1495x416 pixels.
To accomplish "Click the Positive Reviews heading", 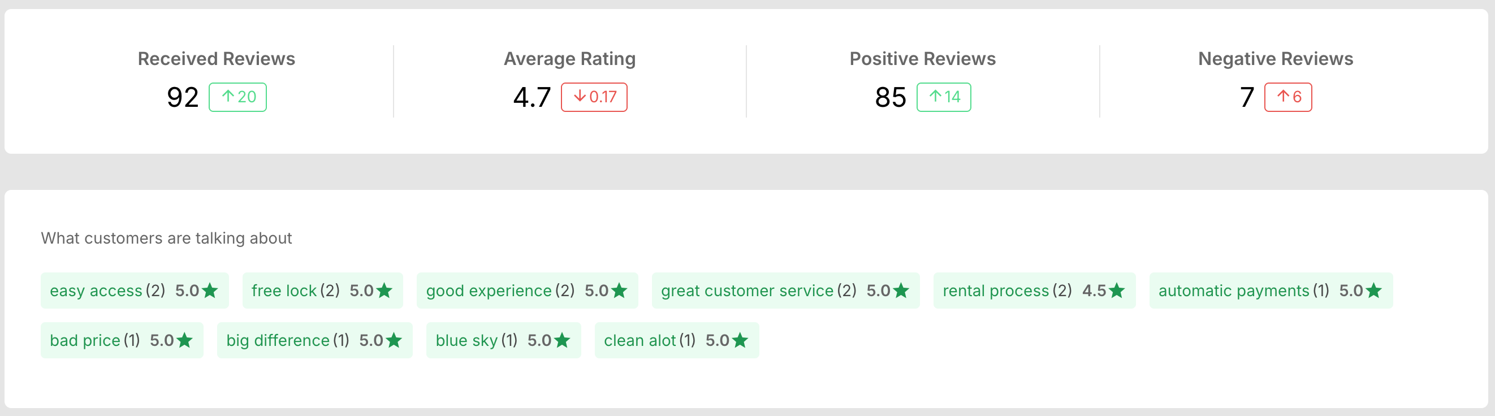I will click(922, 59).
